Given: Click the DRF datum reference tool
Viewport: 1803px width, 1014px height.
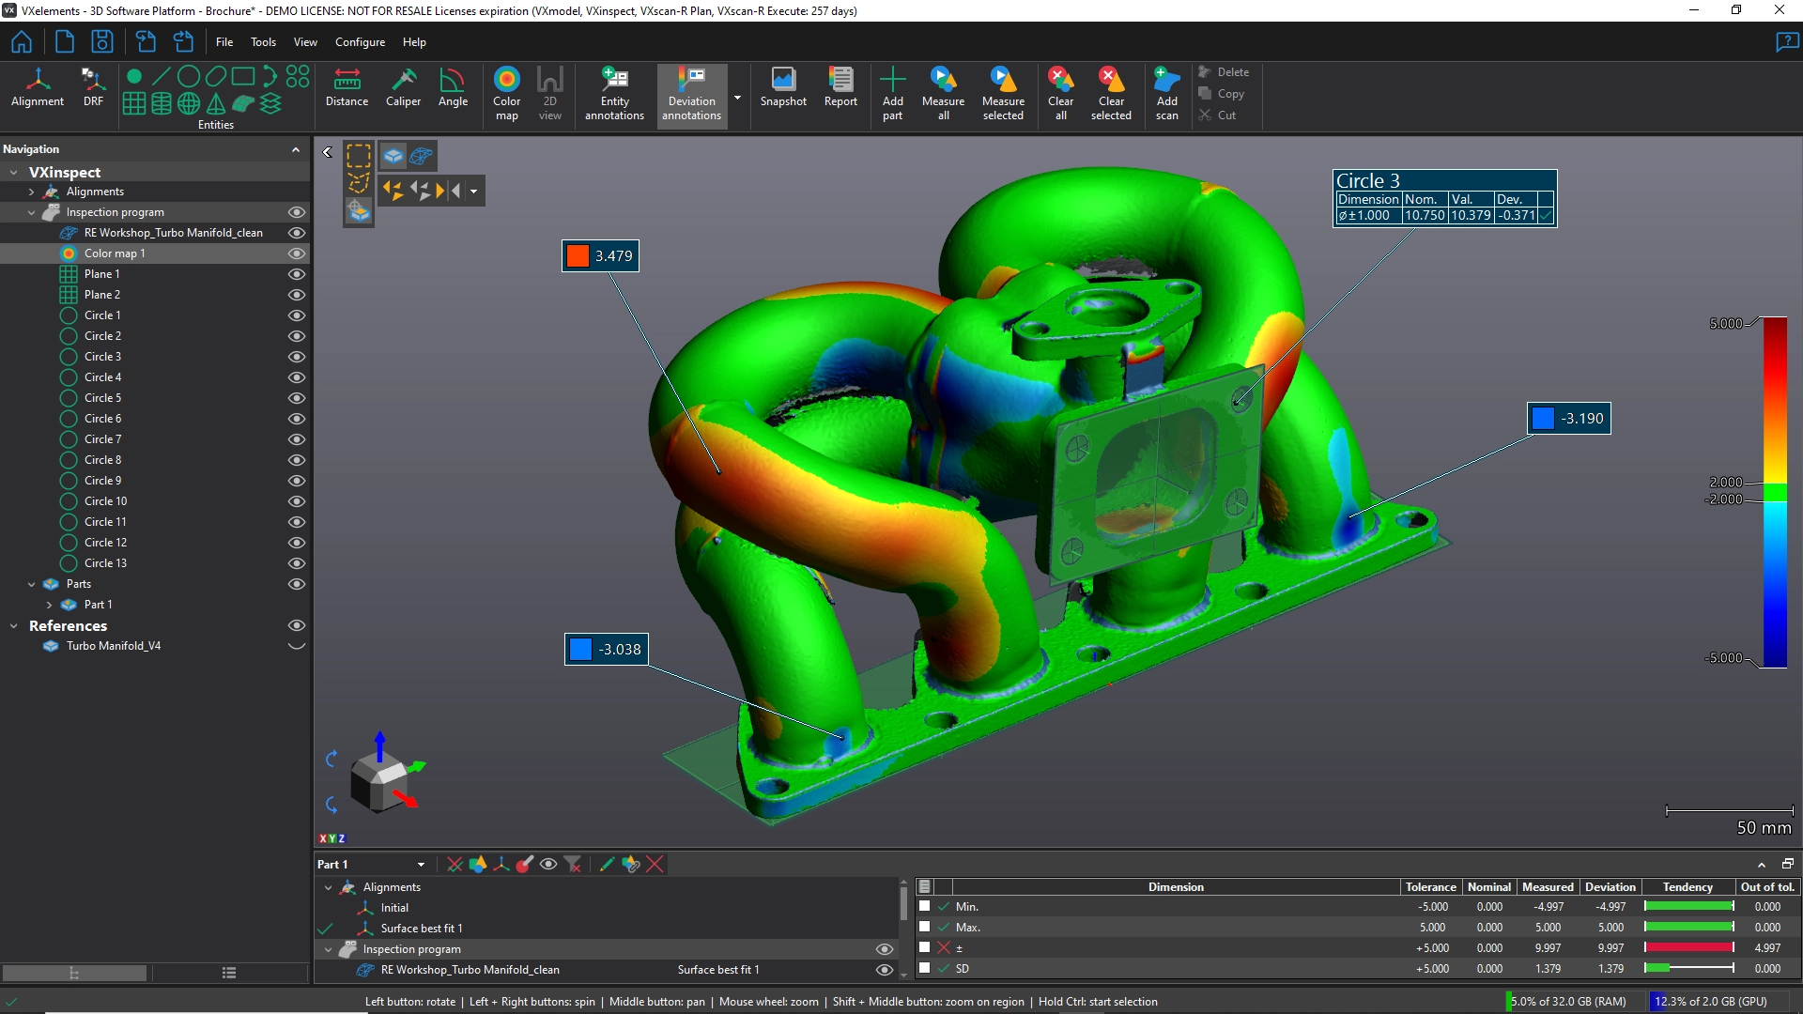Looking at the screenshot, I should pos(93,87).
